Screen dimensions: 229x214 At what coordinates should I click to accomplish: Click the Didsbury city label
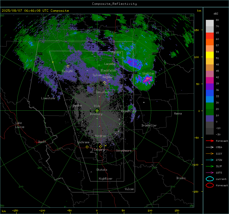click(96, 114)
